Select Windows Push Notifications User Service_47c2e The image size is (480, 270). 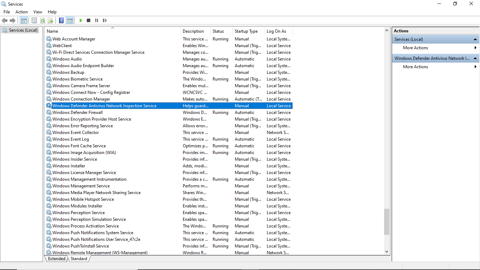[169, 239]
